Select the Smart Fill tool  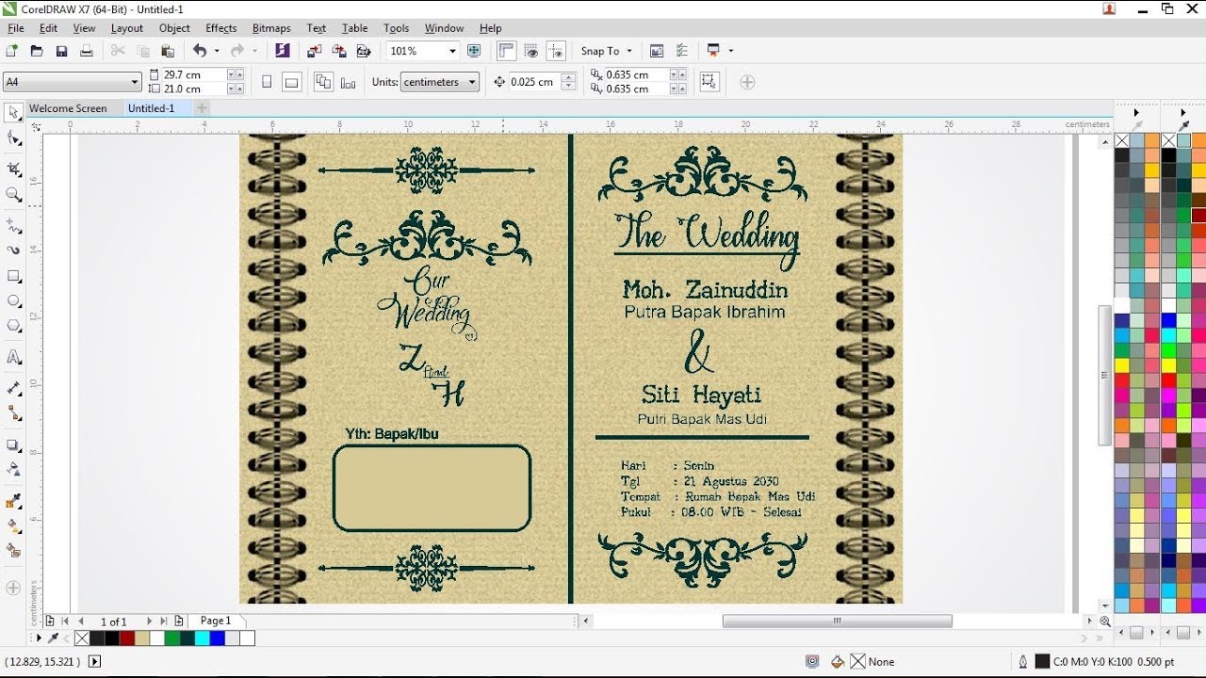(x=13, y=550)
